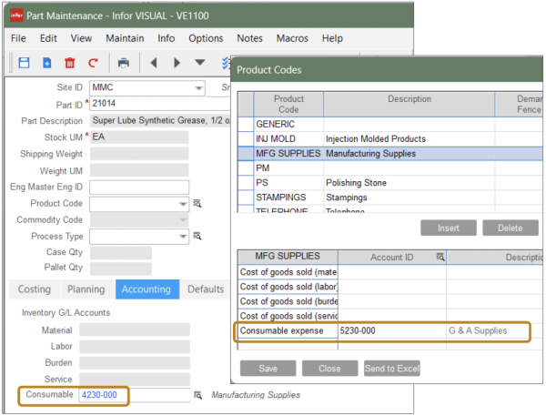Click the red Delete trash icon

(x=70, y=63)
